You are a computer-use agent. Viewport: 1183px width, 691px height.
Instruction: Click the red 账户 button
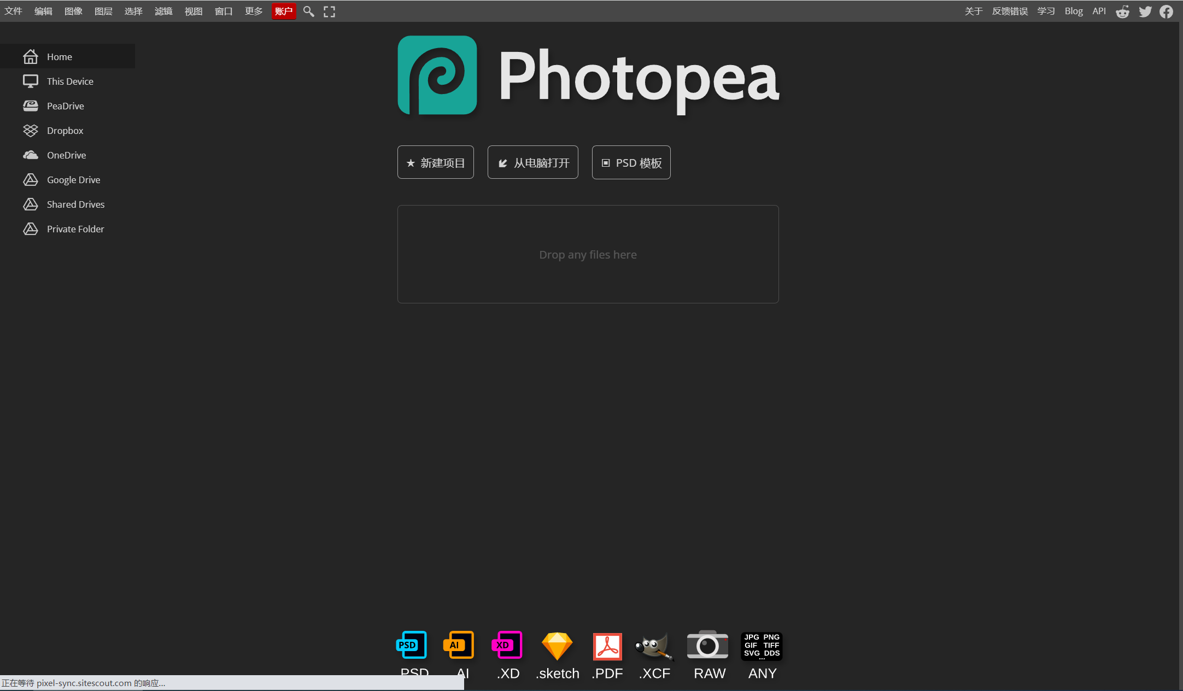click(x=284, y=11)
